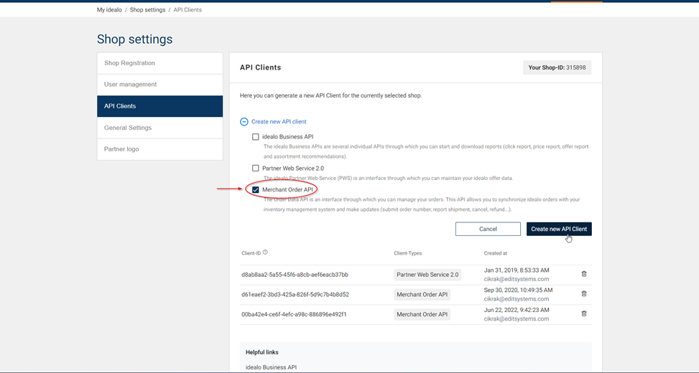Click the Shop settings page title
Viewport: 699px width, 373px height.
[134, 39]
